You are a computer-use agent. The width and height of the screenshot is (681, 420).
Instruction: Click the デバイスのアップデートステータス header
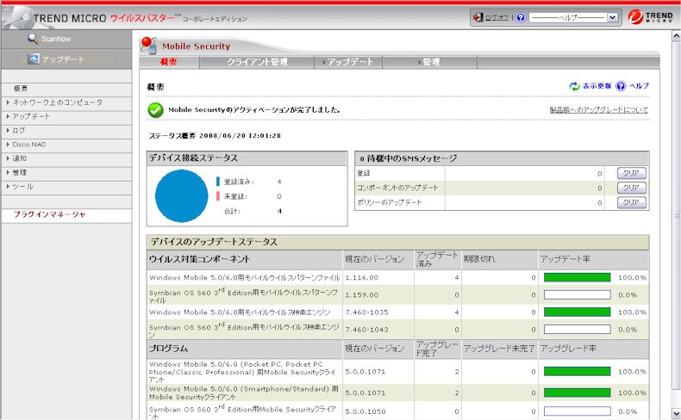click(398, 242)
